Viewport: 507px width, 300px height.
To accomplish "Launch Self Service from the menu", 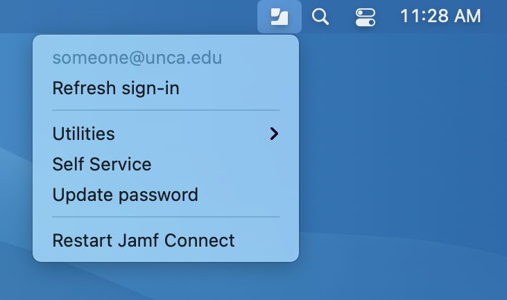I will tap(102, 164).
